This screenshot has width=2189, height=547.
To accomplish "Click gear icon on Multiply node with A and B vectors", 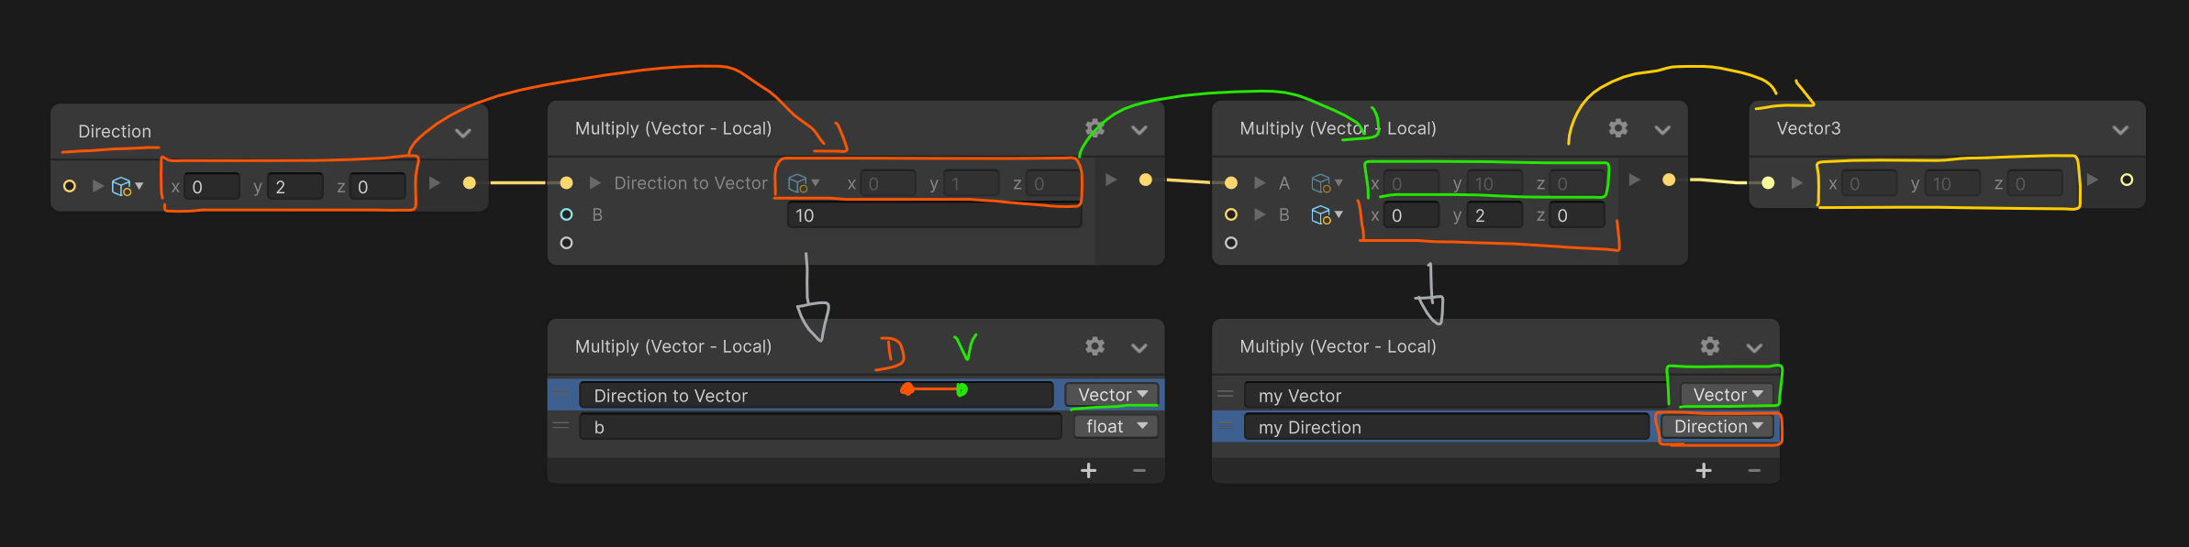I will coord(1618,128).
